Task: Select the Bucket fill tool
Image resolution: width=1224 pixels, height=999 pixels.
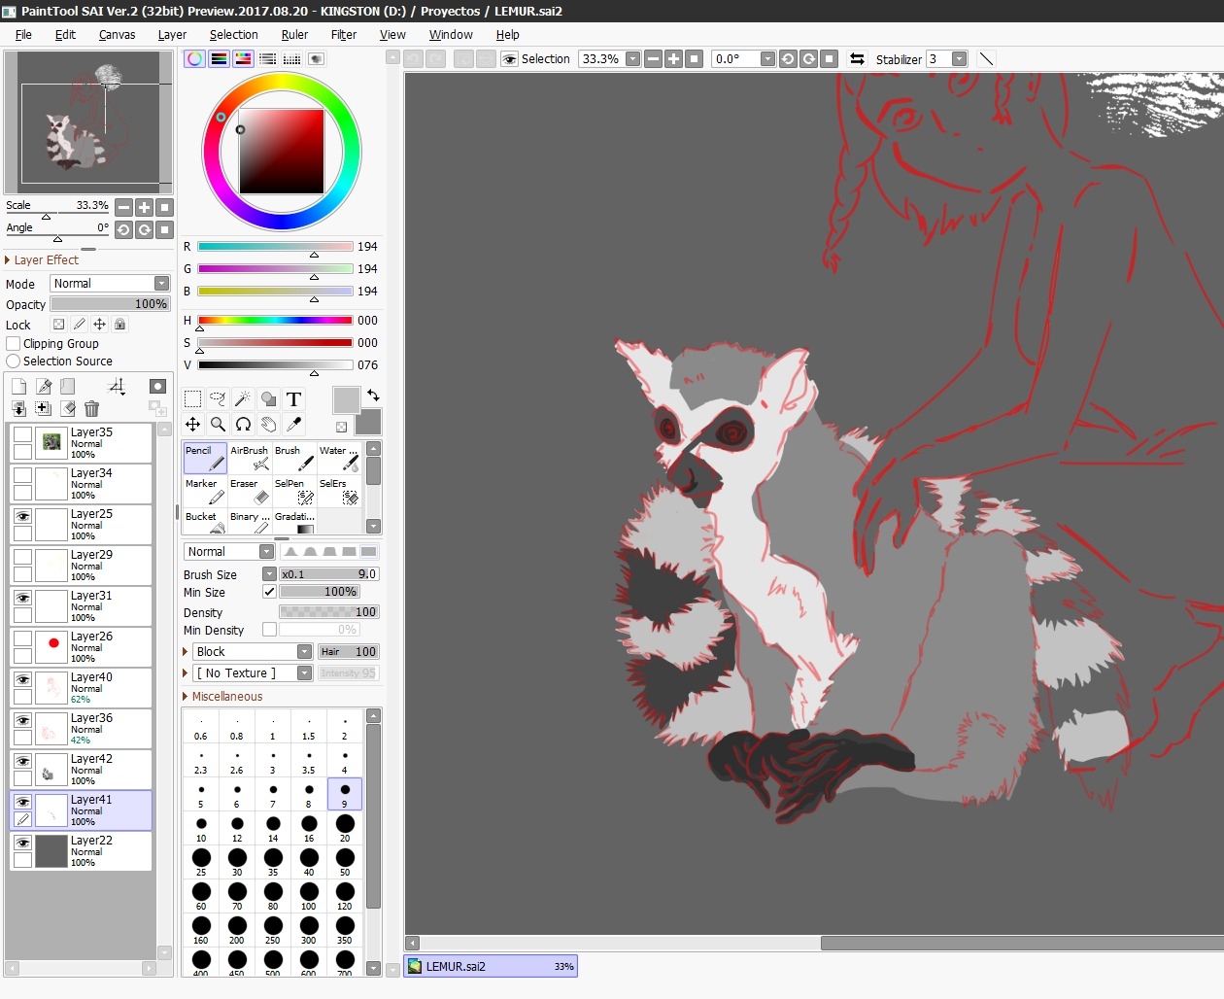Action: coord(205,523)
